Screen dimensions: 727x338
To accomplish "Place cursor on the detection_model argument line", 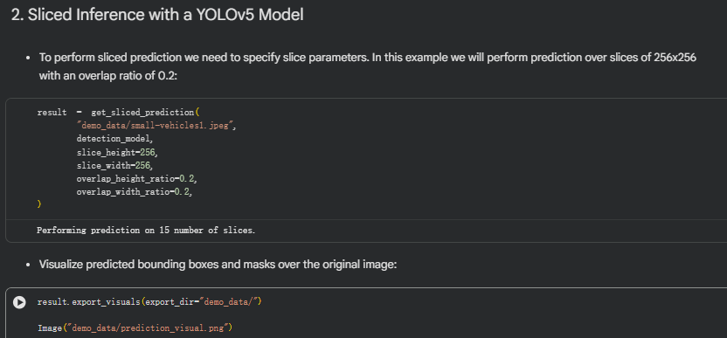I will (114, 138).
